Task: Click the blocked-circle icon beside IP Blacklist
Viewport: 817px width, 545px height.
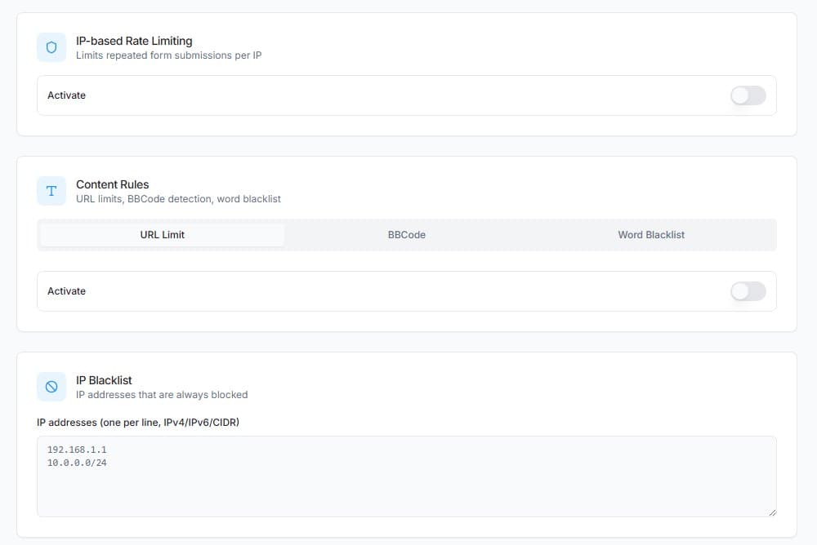Action: pos(51,387)
